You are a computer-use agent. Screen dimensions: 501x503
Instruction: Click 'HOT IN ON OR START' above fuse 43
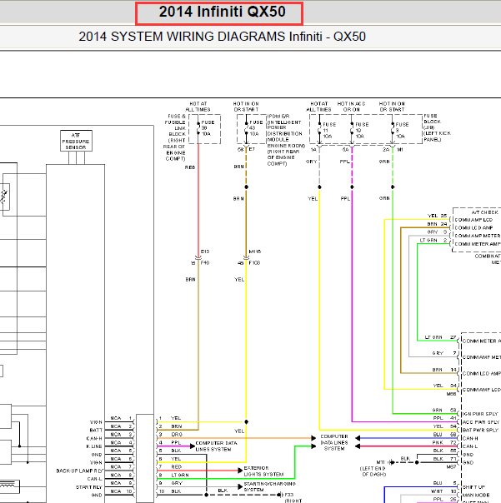coord(246,107)
